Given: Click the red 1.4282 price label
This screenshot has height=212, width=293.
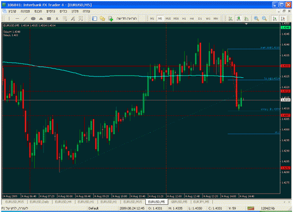Looking at the screenshot, I should click(x=285, y=168).
